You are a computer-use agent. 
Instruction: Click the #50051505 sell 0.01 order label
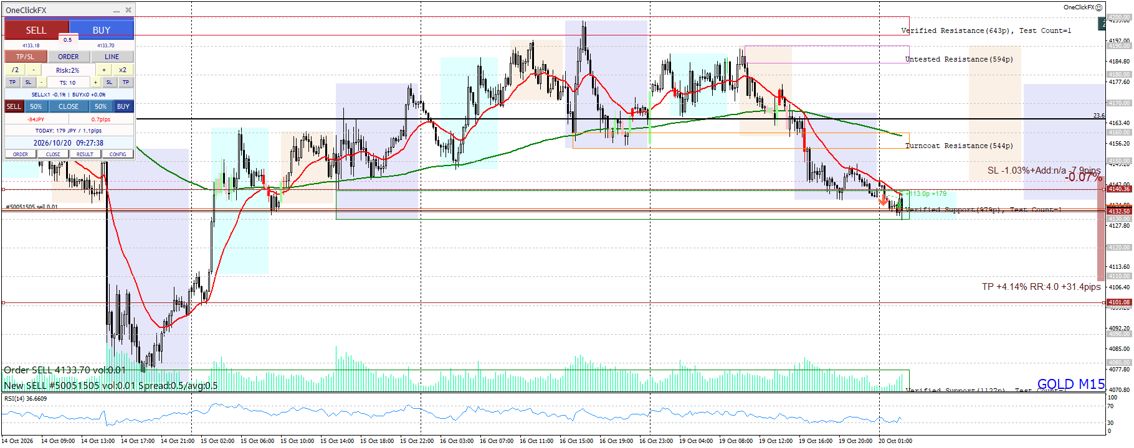(x=32, y=207)
